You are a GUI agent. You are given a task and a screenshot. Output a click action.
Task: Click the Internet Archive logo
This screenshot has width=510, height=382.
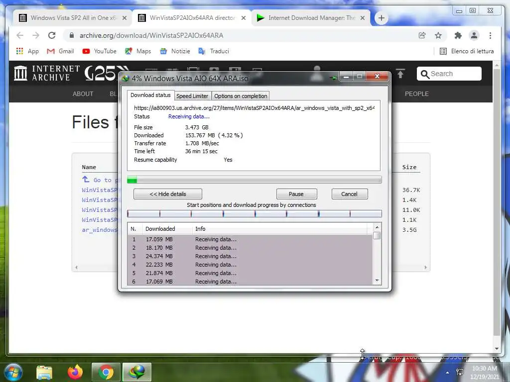(x=47, y=73)
